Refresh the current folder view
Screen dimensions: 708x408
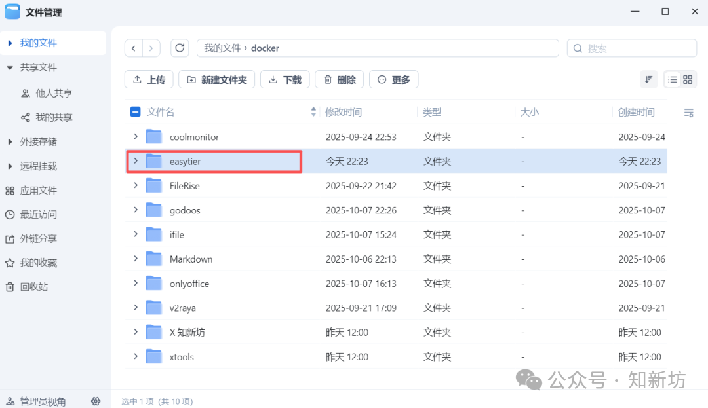[180, 48]
